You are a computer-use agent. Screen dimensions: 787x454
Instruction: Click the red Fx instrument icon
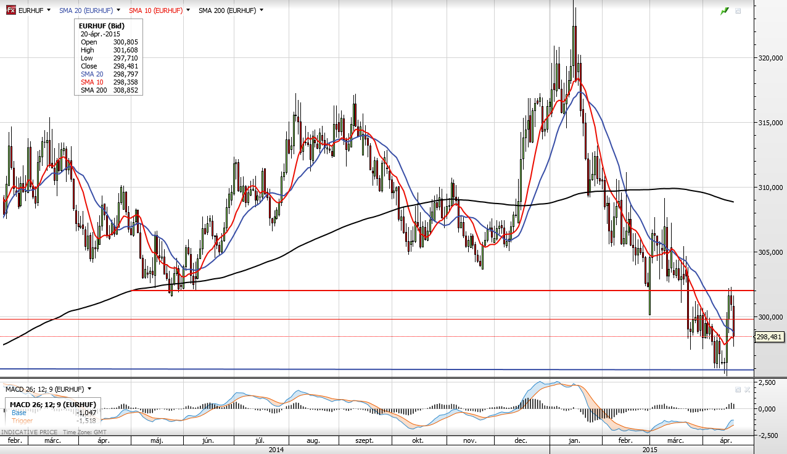pos(10,10)
